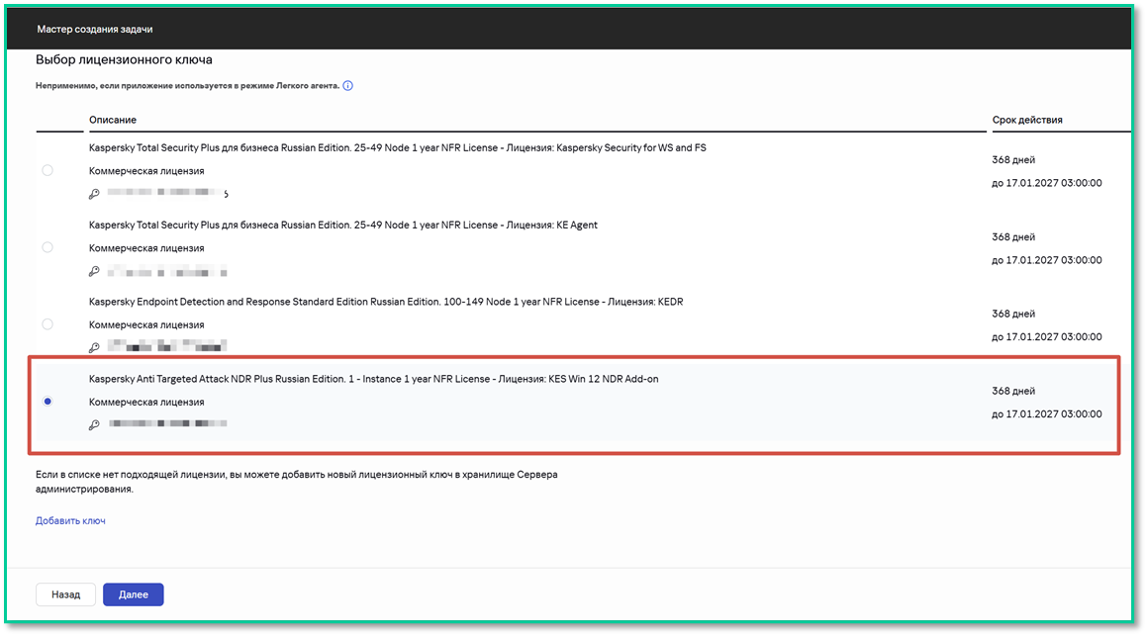The height and width of the screenshot is (636, 1147).
Task: Select radio for KEDR license
Action: pos(48,323)
